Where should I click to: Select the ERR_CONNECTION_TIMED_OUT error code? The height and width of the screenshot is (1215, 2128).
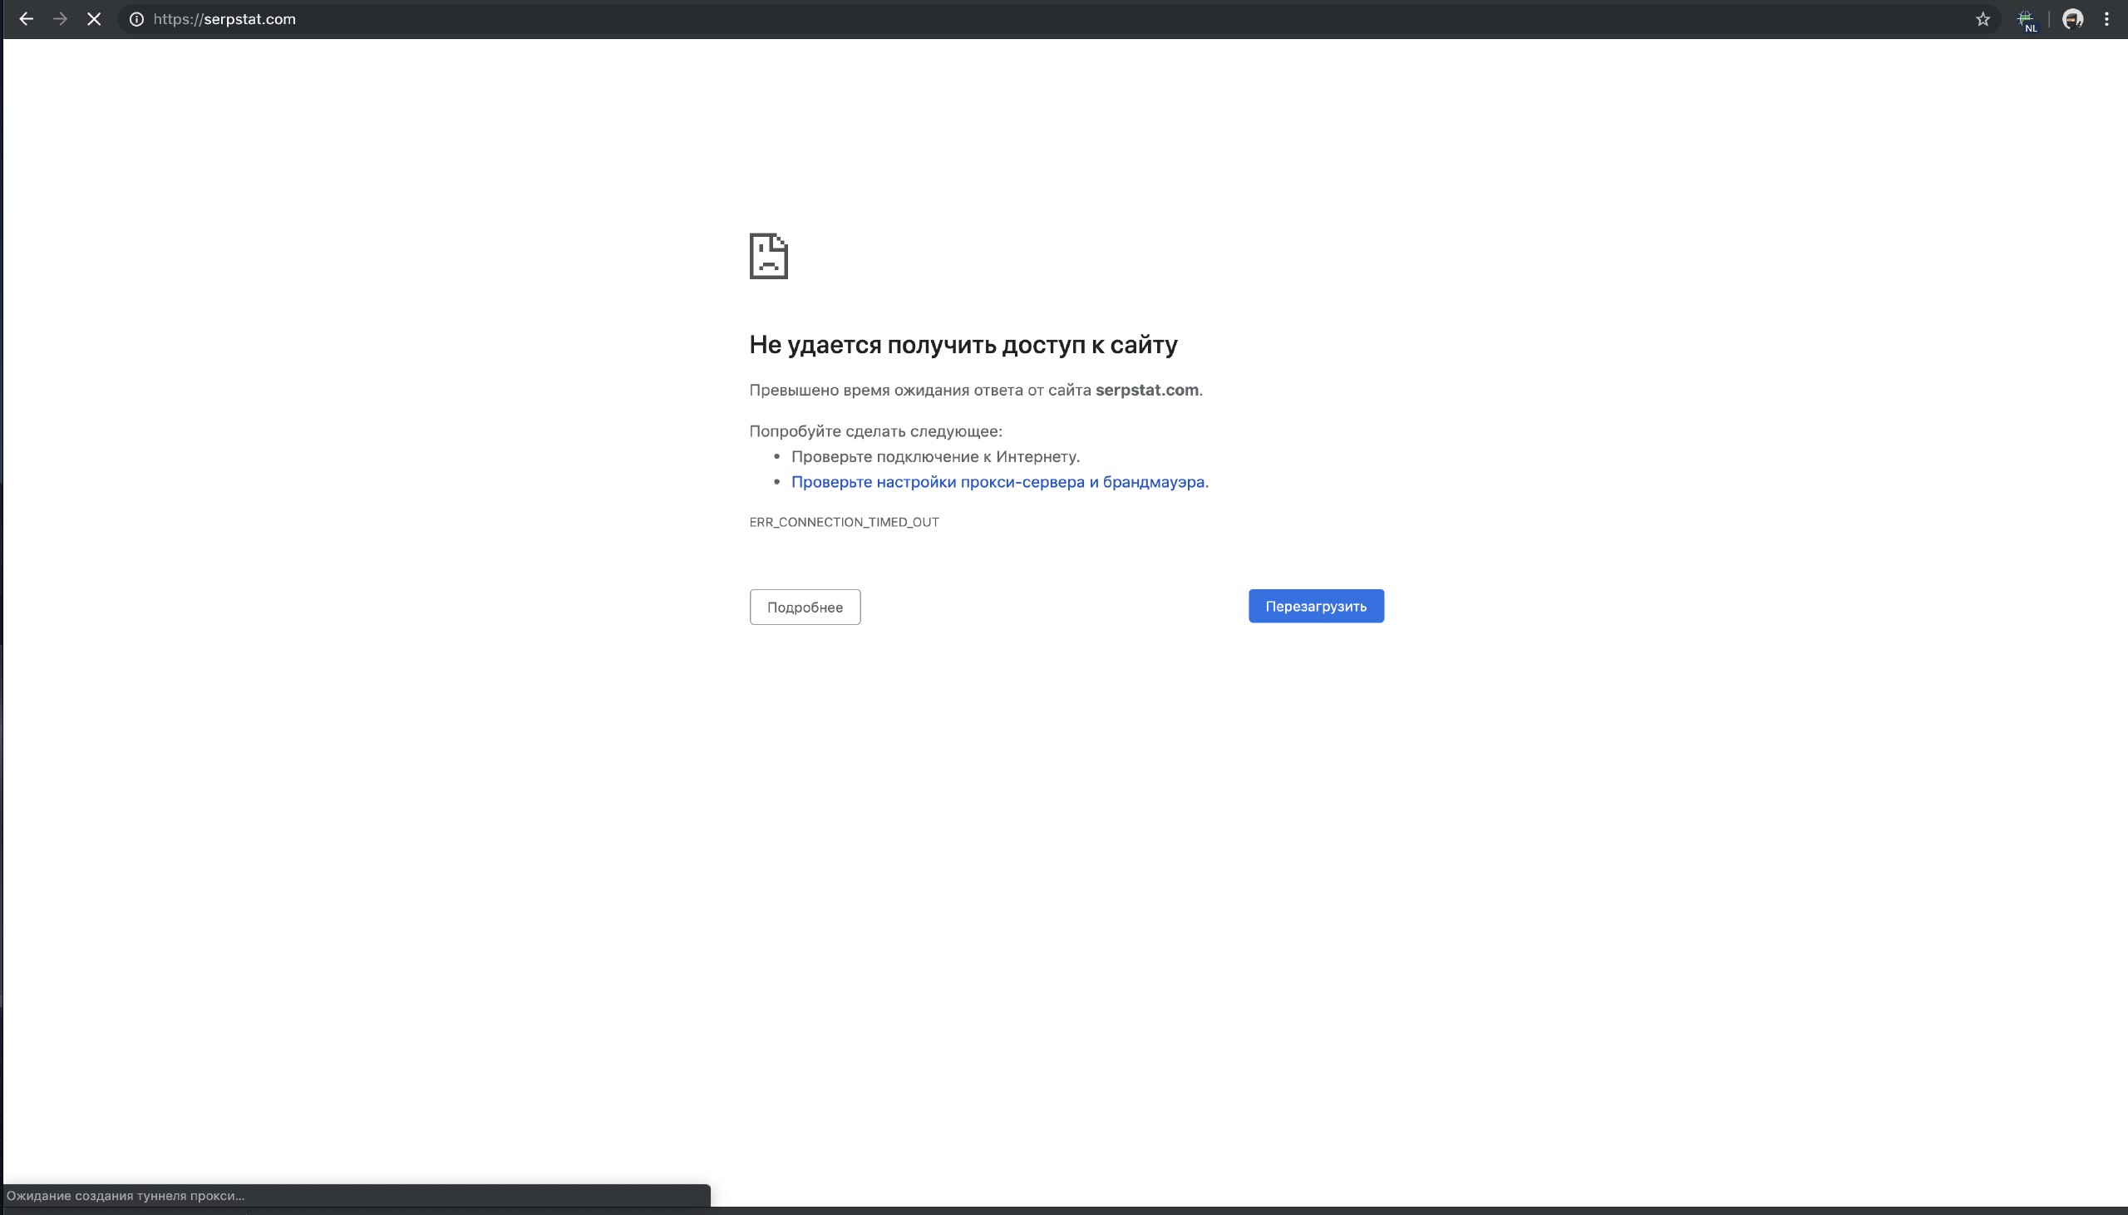[x=844, y=522]
